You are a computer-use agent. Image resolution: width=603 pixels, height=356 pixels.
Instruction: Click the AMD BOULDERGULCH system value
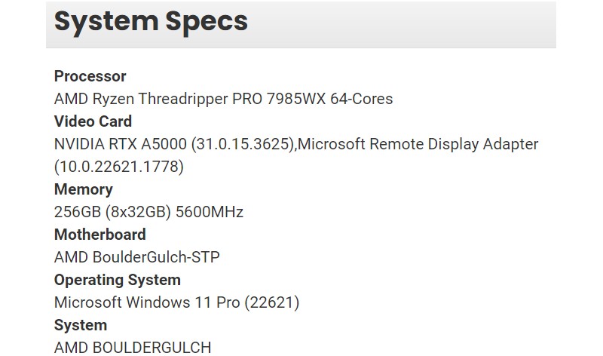click(x=133, y=348)
